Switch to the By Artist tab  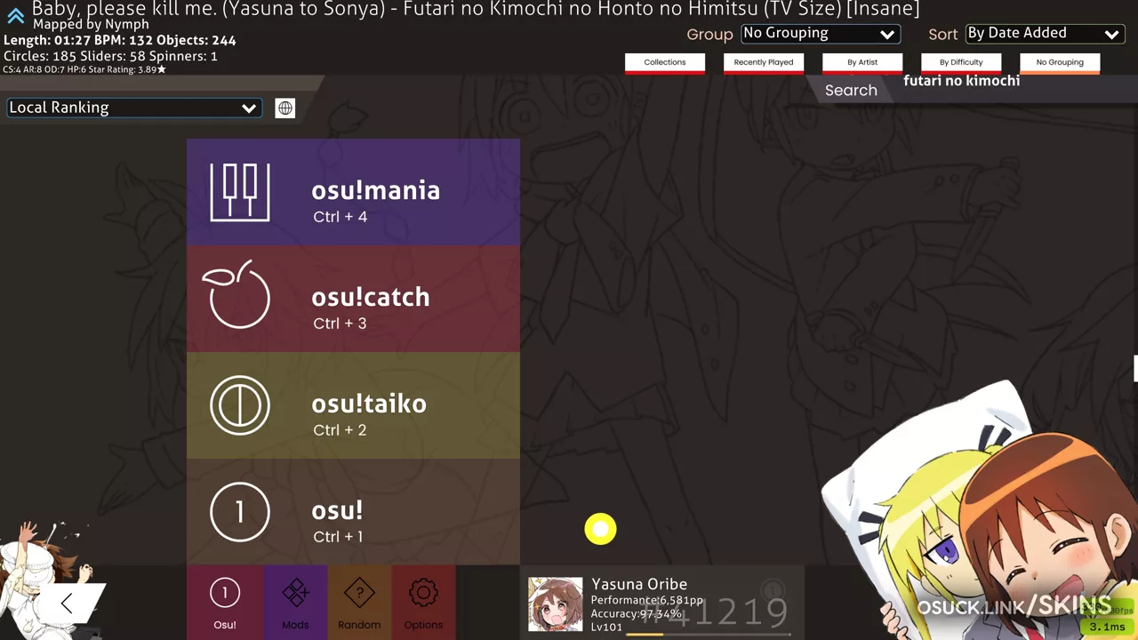862,63
